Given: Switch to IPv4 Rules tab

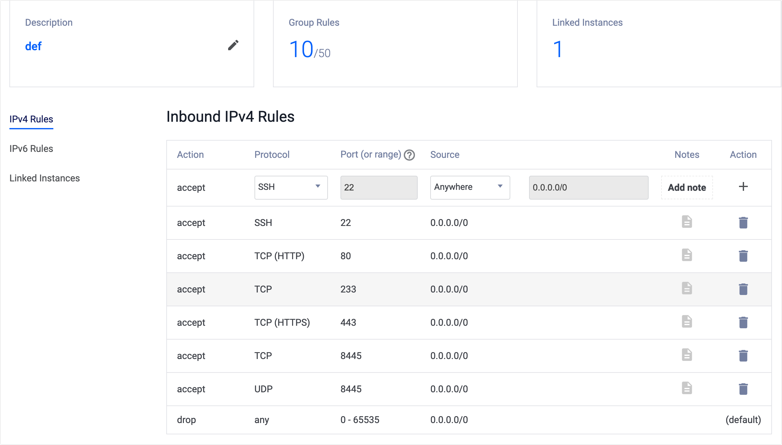Looking at the screenshot, I should (31, 119).
